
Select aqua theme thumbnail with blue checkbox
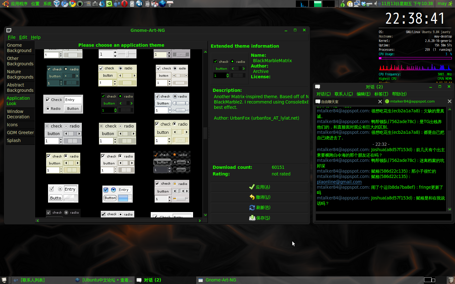click(117, 194)
